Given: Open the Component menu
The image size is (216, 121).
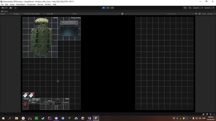Looking at the screenshot, I should pos(31,4).
